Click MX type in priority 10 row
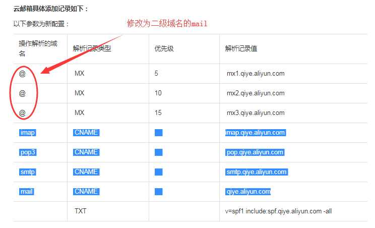 pos(80,93)
